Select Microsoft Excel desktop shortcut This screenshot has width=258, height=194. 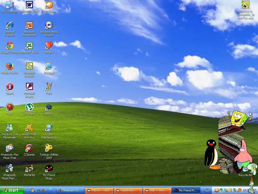(x=29, y=48)
